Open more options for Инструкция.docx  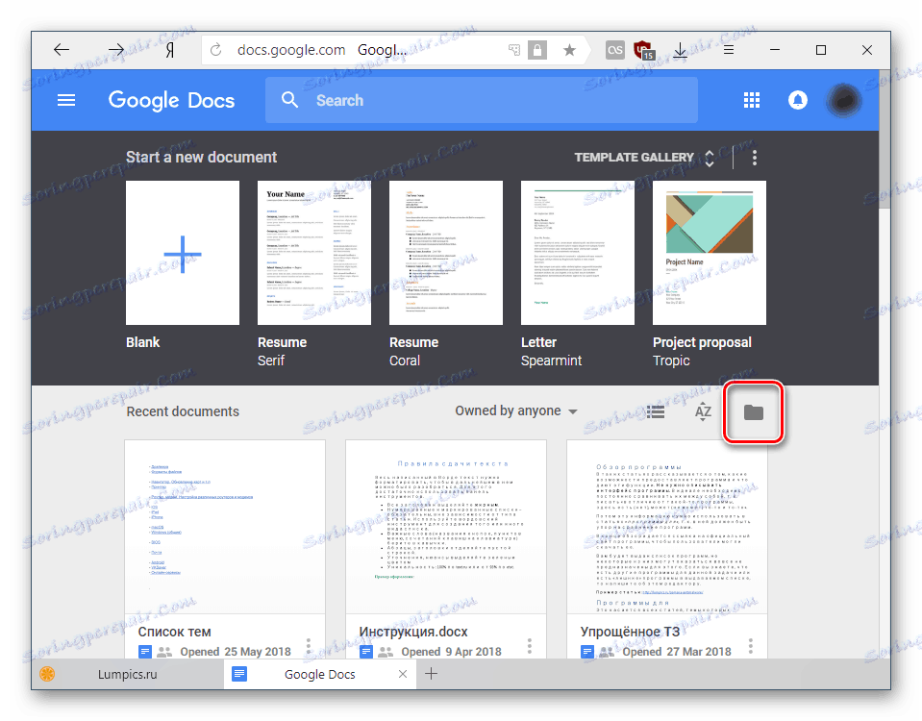tap(529, 646)
